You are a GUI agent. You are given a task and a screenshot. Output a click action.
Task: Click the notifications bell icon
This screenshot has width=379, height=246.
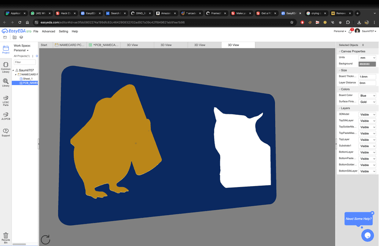[350, 31]
